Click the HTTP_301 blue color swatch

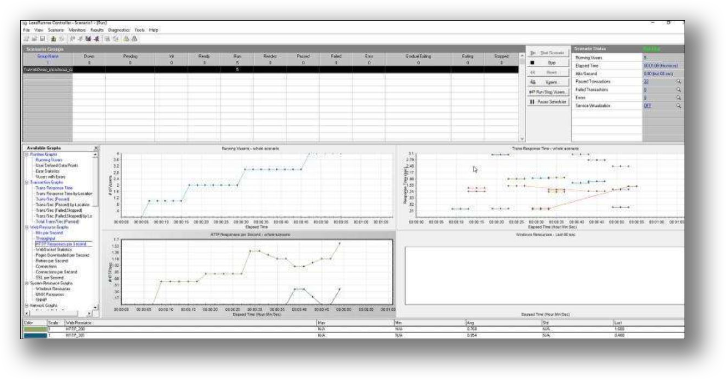(36, 335)
